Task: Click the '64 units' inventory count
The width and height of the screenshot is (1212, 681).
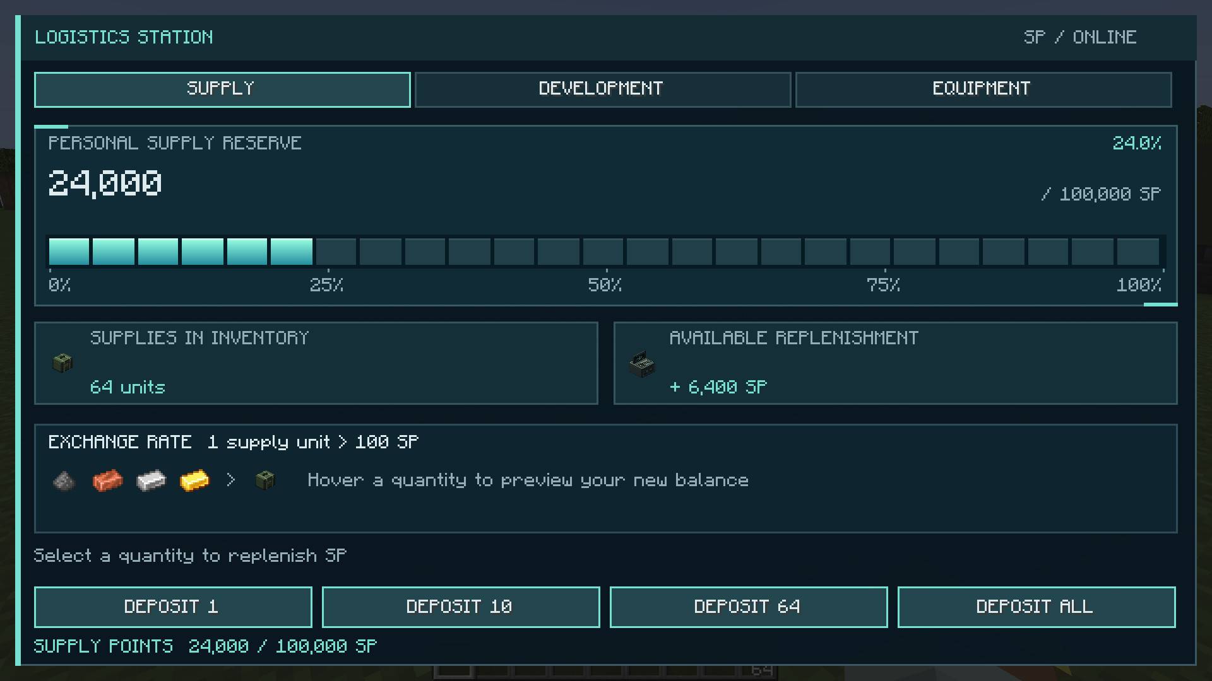Action: 128,387
